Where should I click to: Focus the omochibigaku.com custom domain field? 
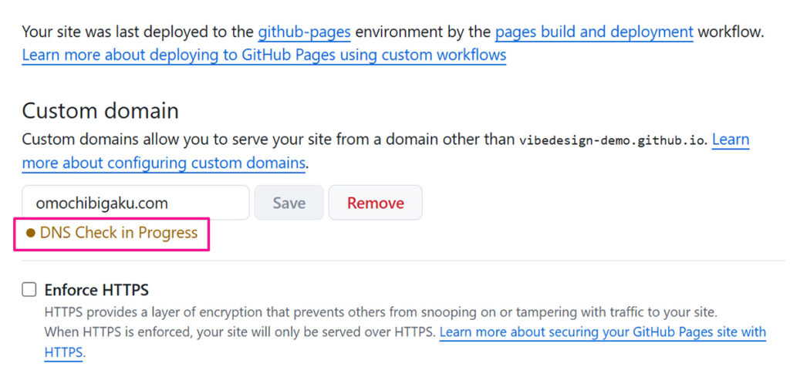click(x=135, y=204)
